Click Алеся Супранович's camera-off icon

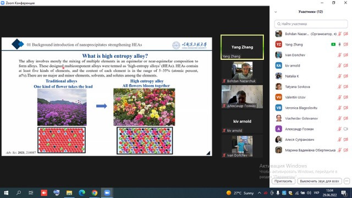[346, 139]
